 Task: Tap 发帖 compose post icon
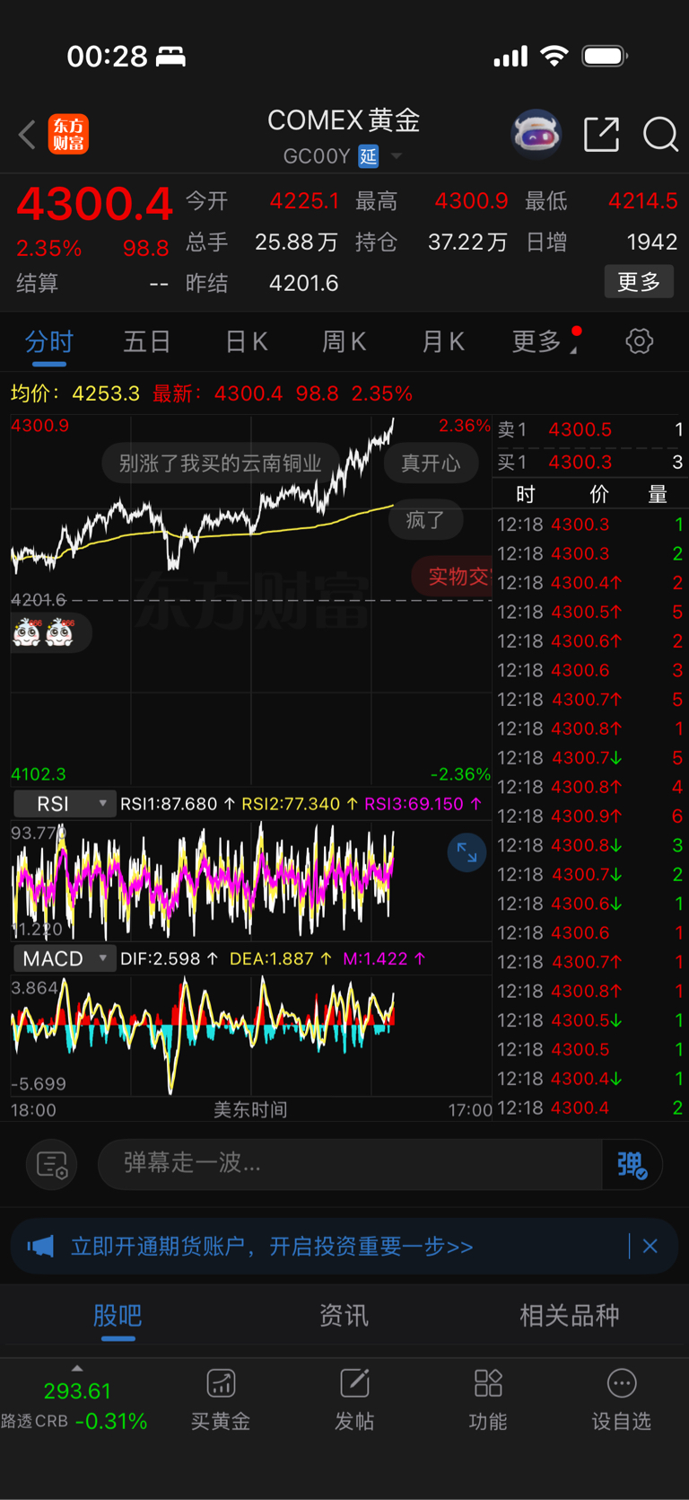[x=354, y=1399]
